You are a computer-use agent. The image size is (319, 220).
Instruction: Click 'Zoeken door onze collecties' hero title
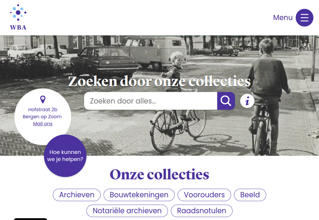click(x=159, y=81)
